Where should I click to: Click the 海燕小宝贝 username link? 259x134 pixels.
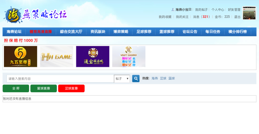tap(183, 10)
